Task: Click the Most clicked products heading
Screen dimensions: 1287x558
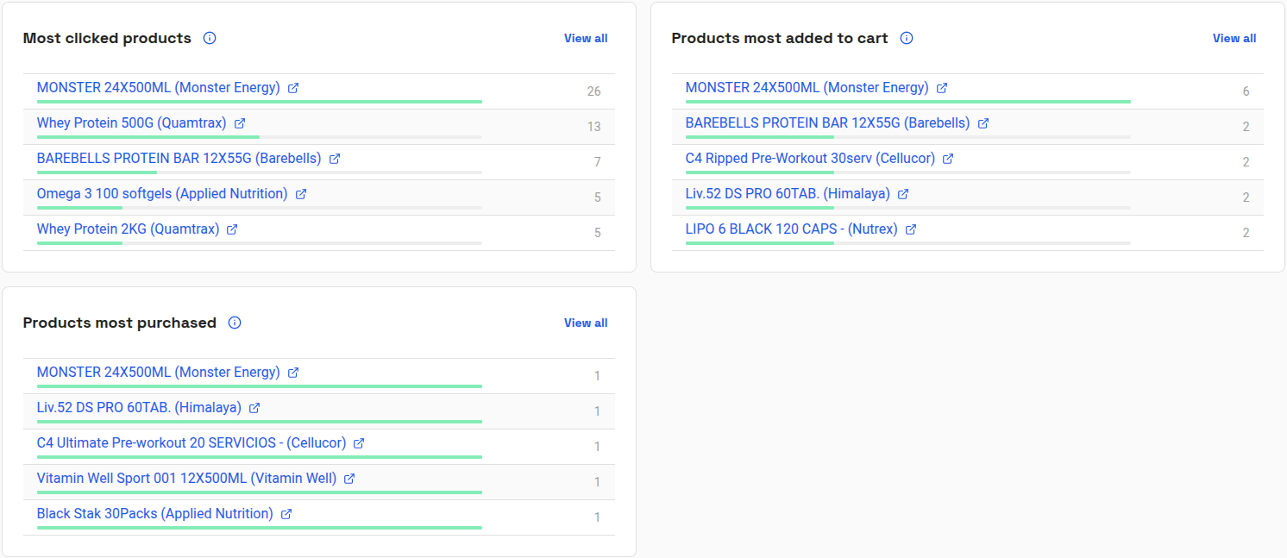Action: (107, 38)
